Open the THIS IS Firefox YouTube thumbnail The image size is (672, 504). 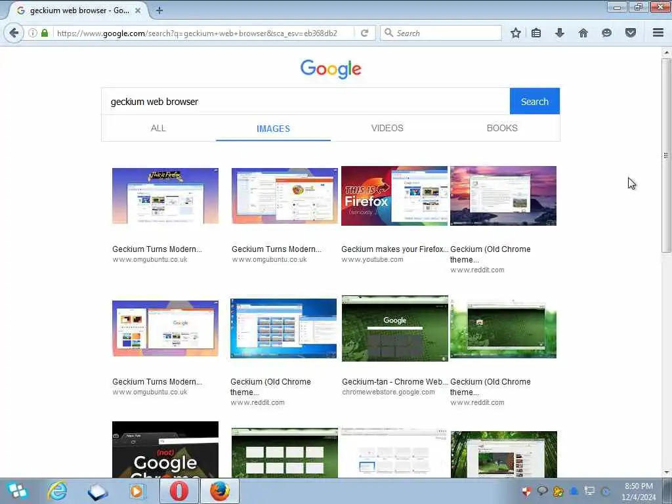(x=394, y=196)
